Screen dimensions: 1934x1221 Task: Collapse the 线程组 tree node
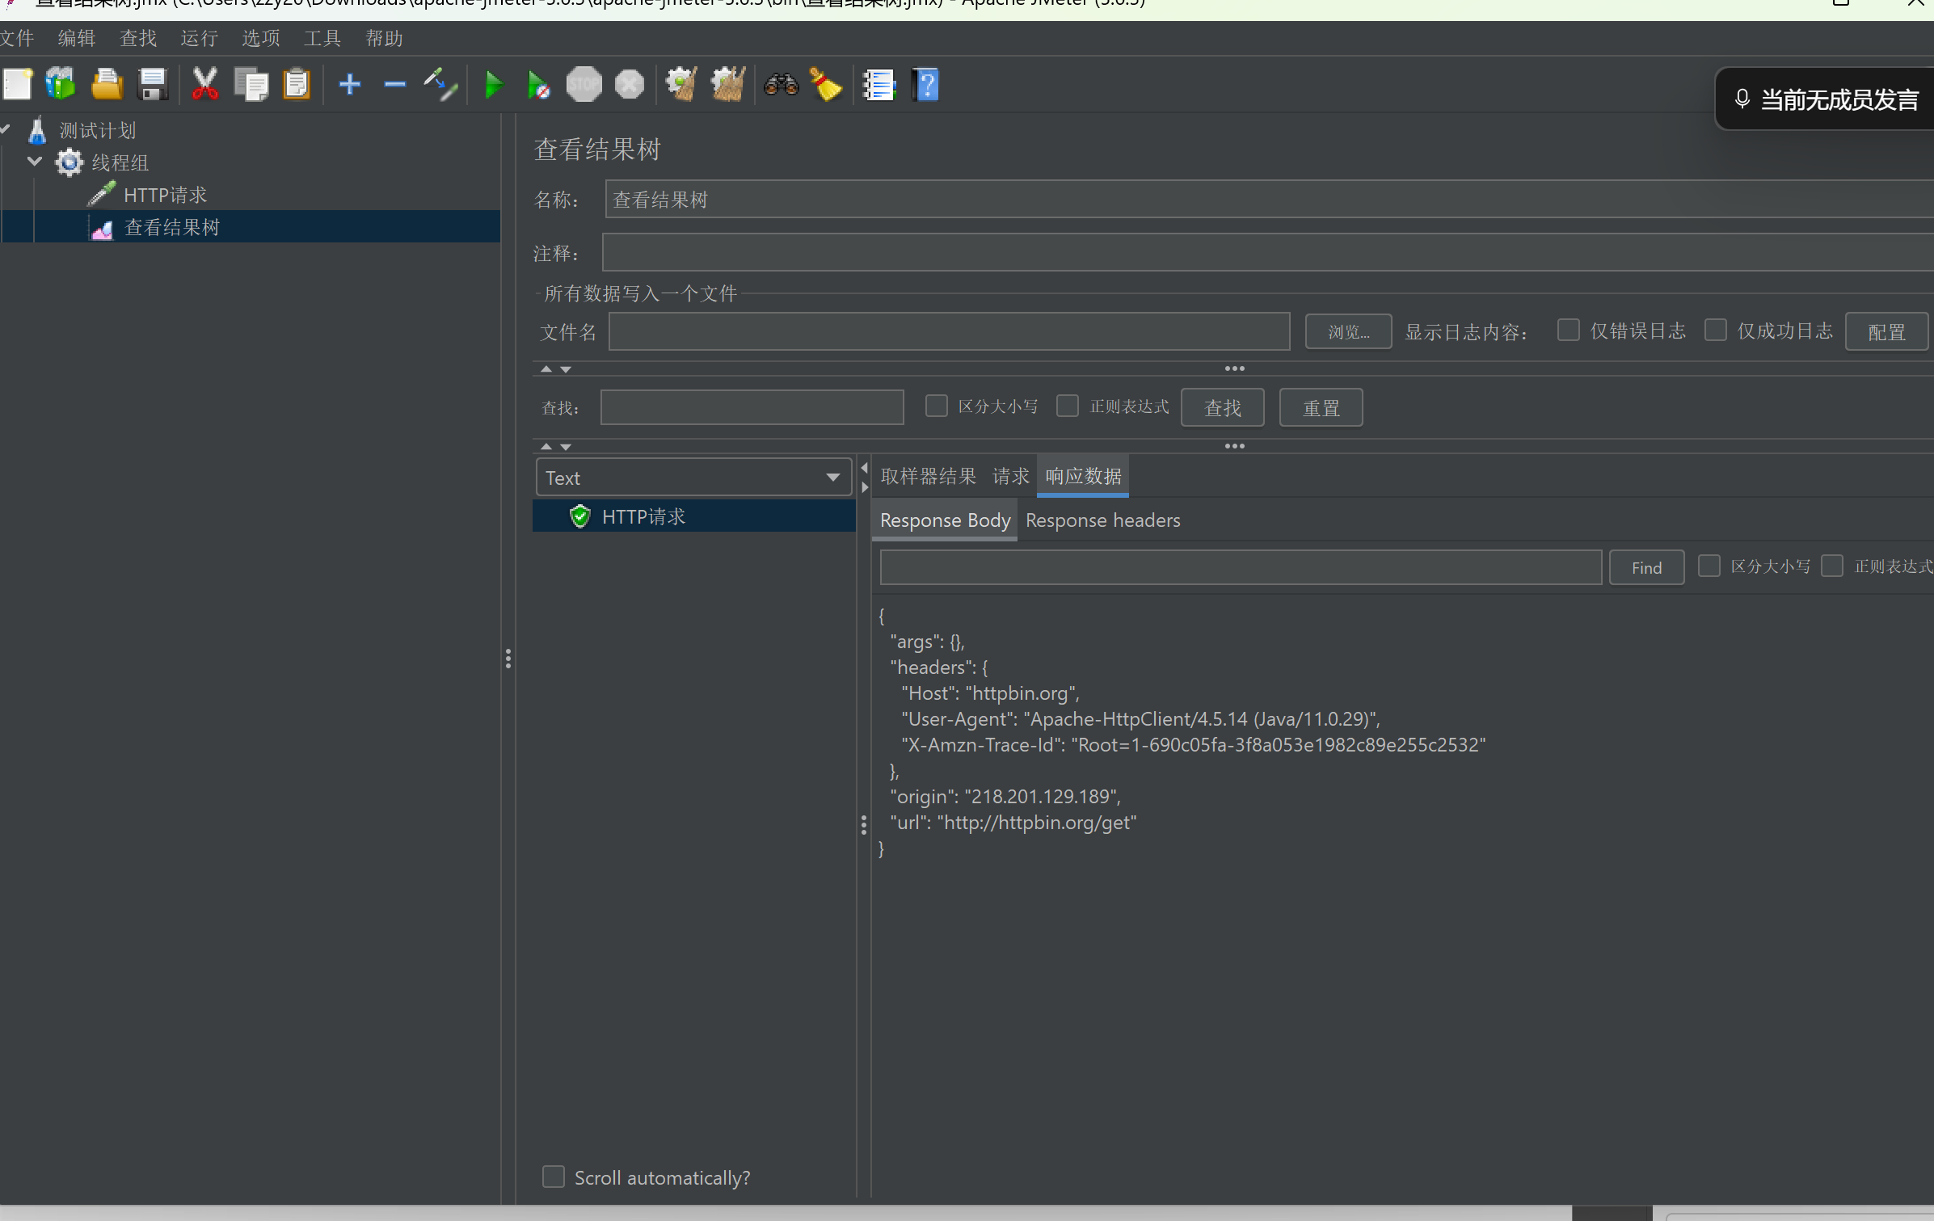pyautogui.click(x=35, y=162)
